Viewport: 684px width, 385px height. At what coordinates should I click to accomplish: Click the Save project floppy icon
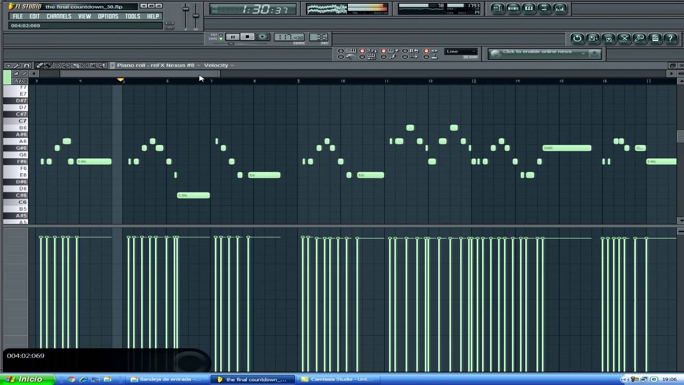(609, 38)
